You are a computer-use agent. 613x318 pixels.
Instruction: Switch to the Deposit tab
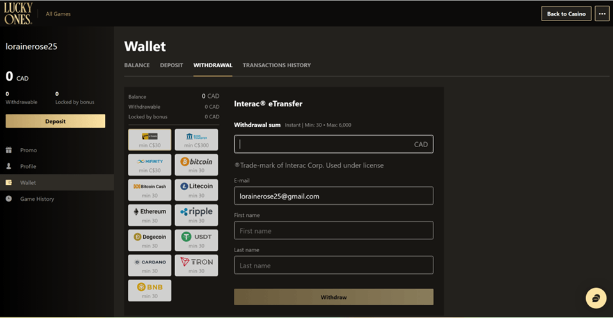tap(171, 65)
